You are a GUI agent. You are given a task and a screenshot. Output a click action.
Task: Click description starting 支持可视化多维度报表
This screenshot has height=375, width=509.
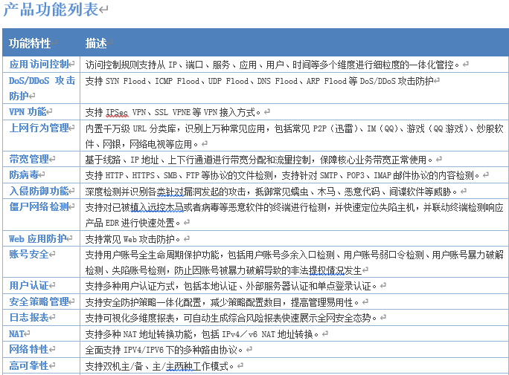tap(231, 318)
